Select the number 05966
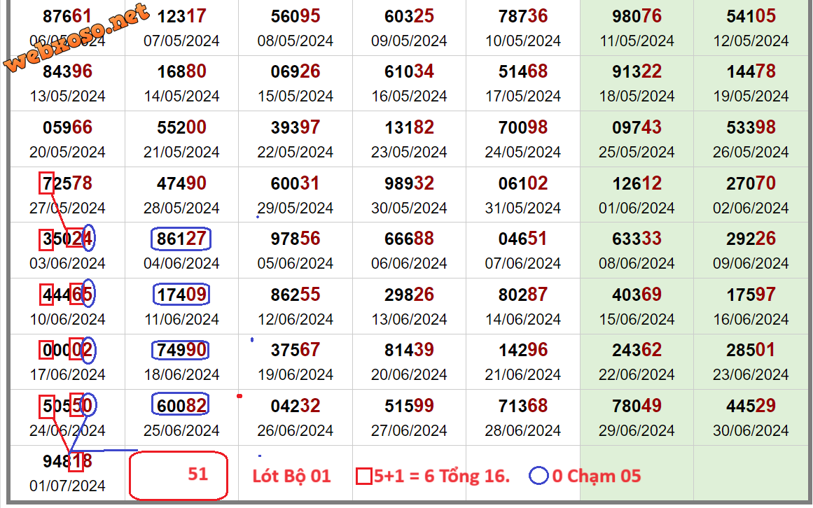The width and height of the screenshot is (813, 508). 67,127
